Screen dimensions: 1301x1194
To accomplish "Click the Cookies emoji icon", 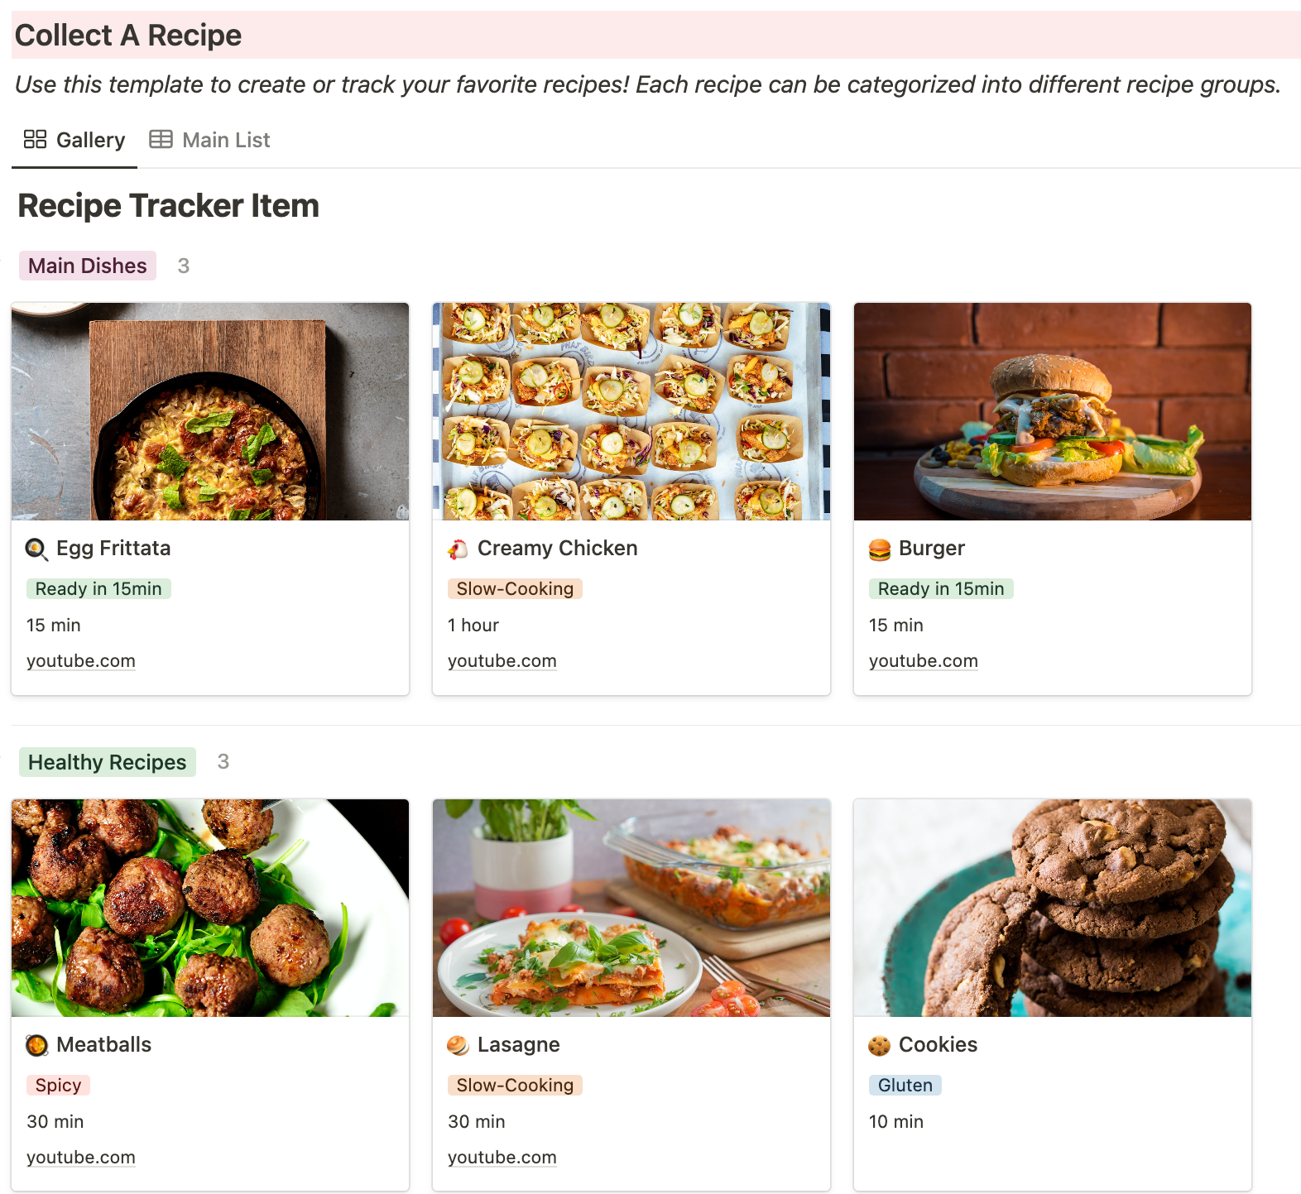I will 879,1045.
